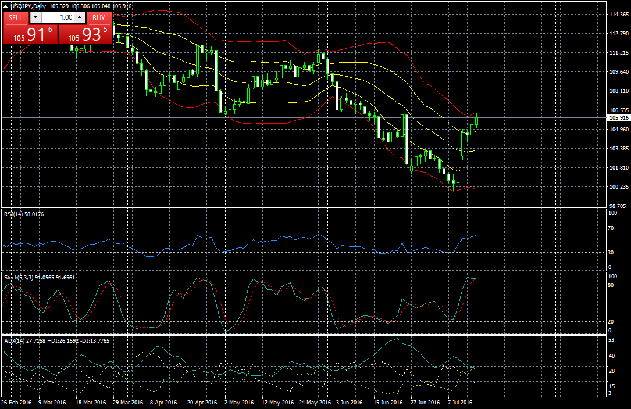Click the red BUY button
The image size is (631, 409).
coord(98,17)
